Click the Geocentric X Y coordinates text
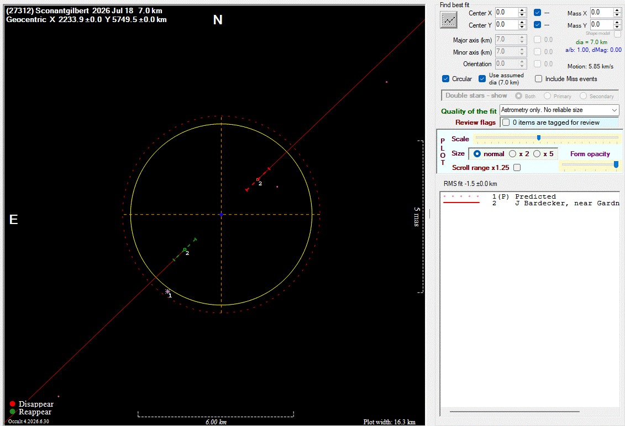 click(87, 19)
